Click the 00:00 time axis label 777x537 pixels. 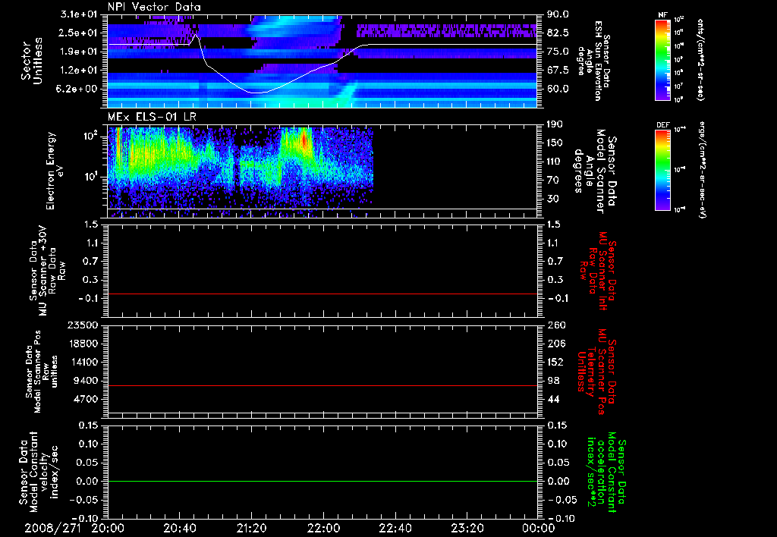click(x=538, y=528)
